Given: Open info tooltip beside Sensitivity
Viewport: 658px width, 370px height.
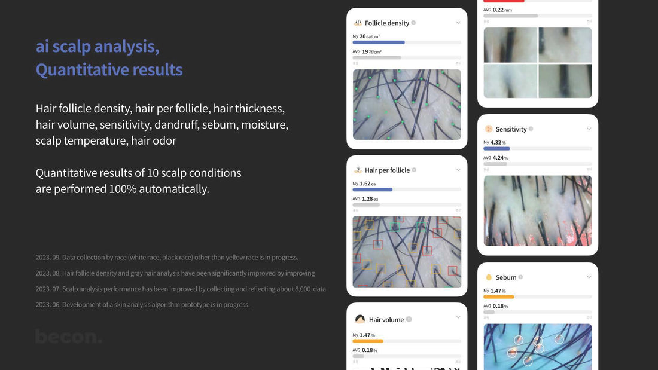Looking at the screenshot, I should (x=531, y=129).
